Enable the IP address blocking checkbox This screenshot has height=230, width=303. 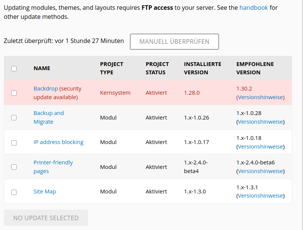click(14, 143)
